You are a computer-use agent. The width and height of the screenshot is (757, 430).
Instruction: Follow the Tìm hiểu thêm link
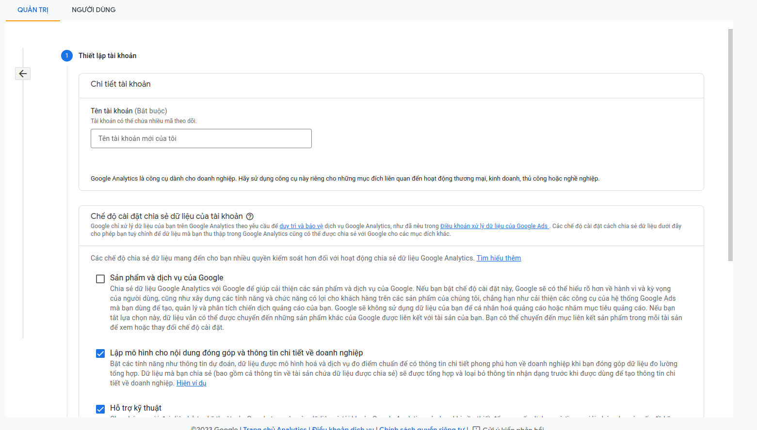[499, 258]
